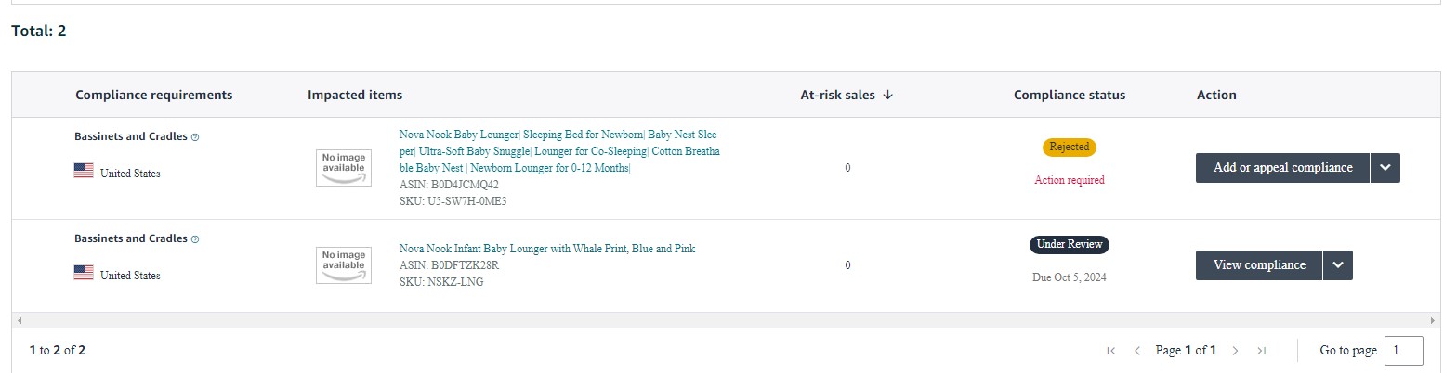
Task: Click View compliance button
Action: 1259,265
